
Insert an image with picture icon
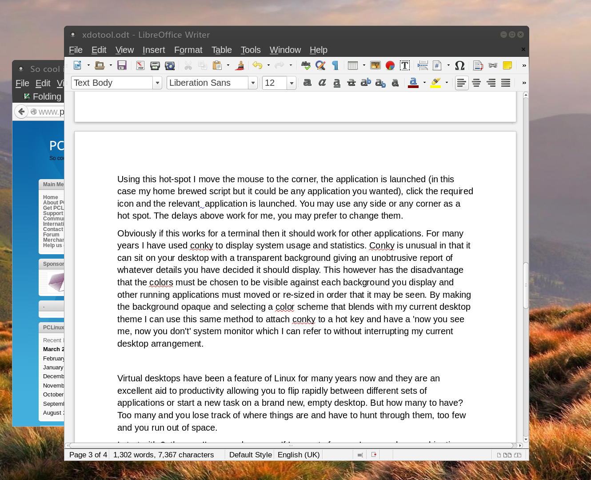375,65
